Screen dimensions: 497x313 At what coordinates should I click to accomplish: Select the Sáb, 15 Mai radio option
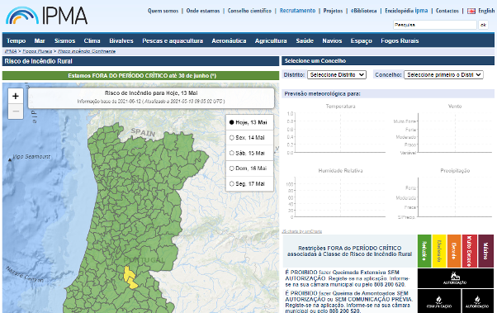(232, 153)
